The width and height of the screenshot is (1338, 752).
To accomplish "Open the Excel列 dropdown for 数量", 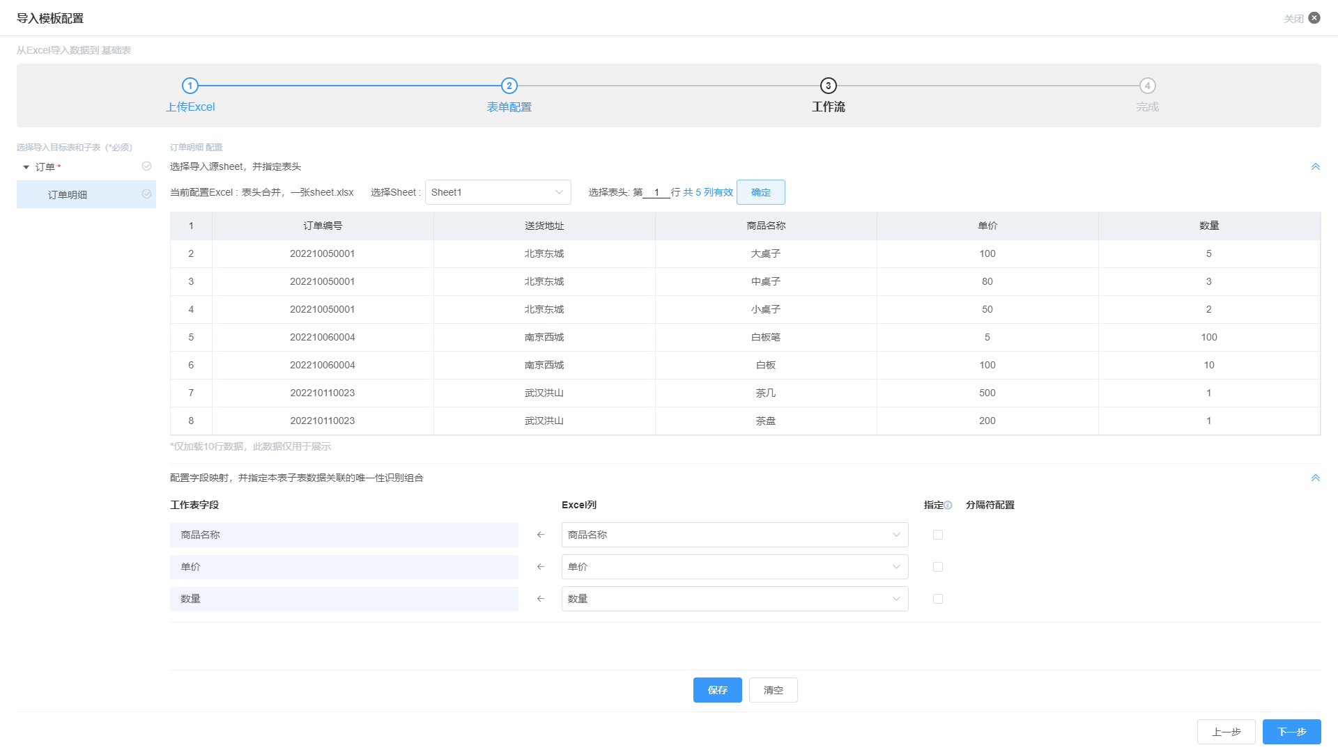I will (x=735, y=599).
